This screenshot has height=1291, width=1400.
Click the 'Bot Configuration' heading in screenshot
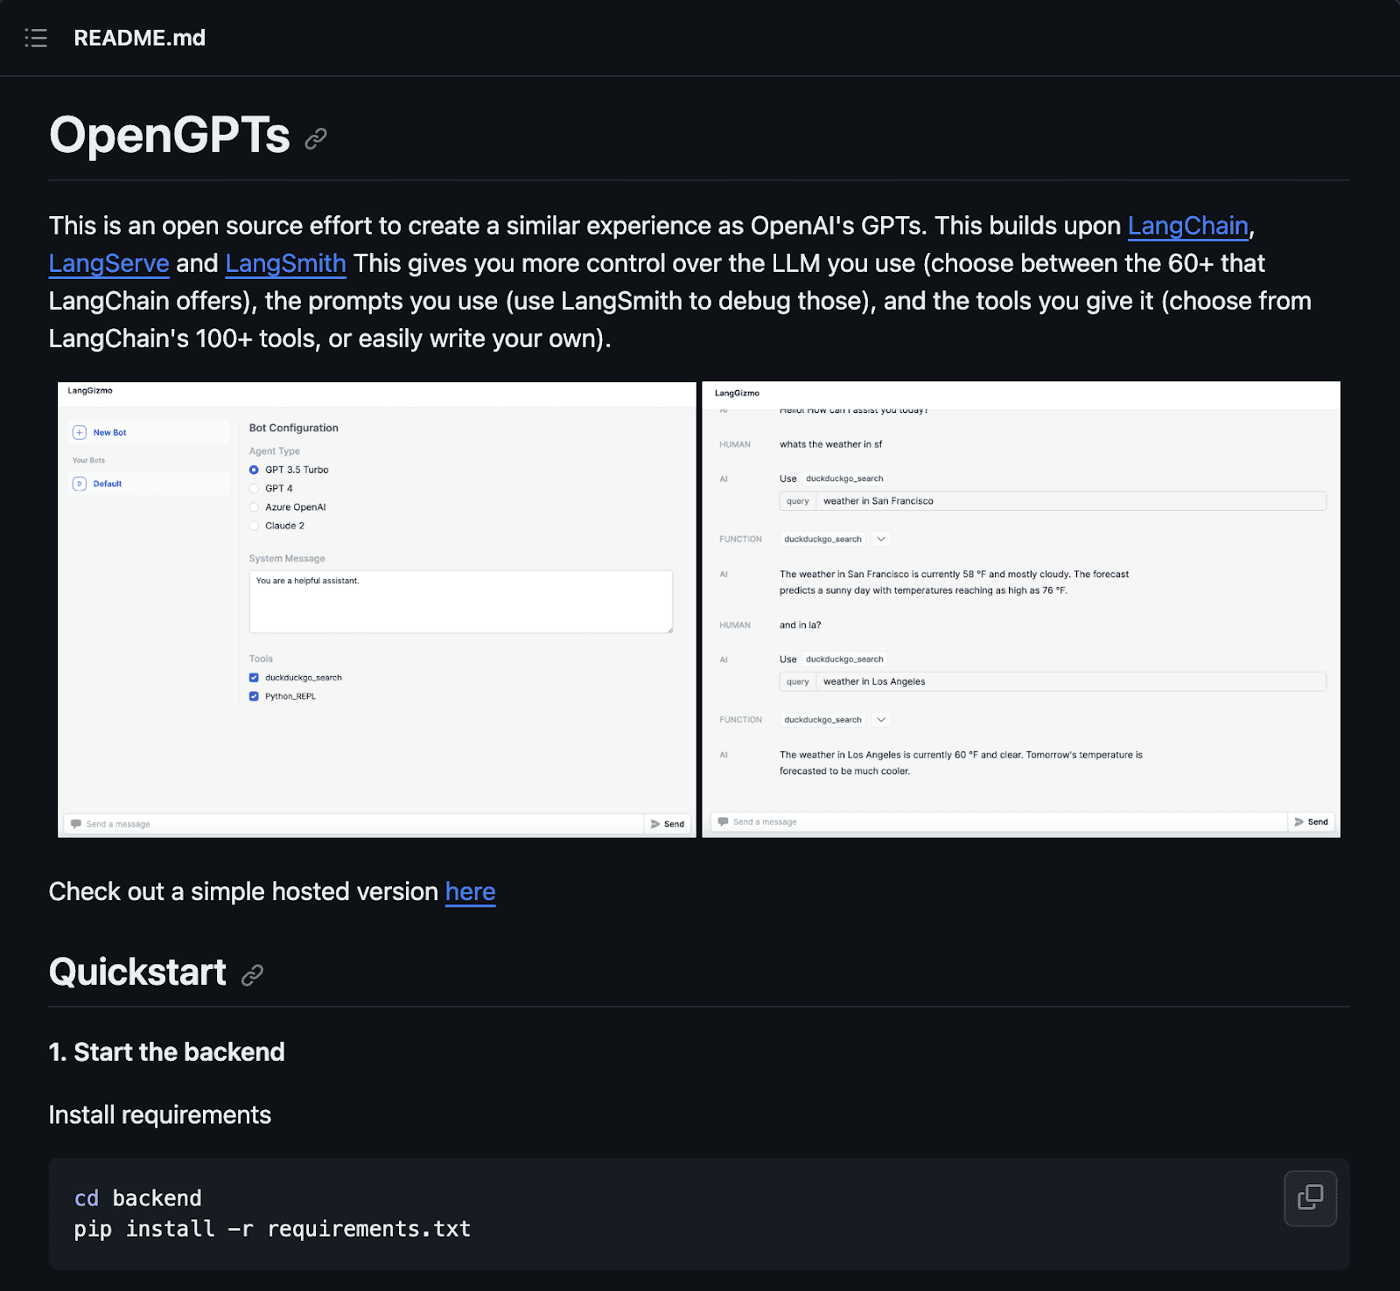pos(293,428)
